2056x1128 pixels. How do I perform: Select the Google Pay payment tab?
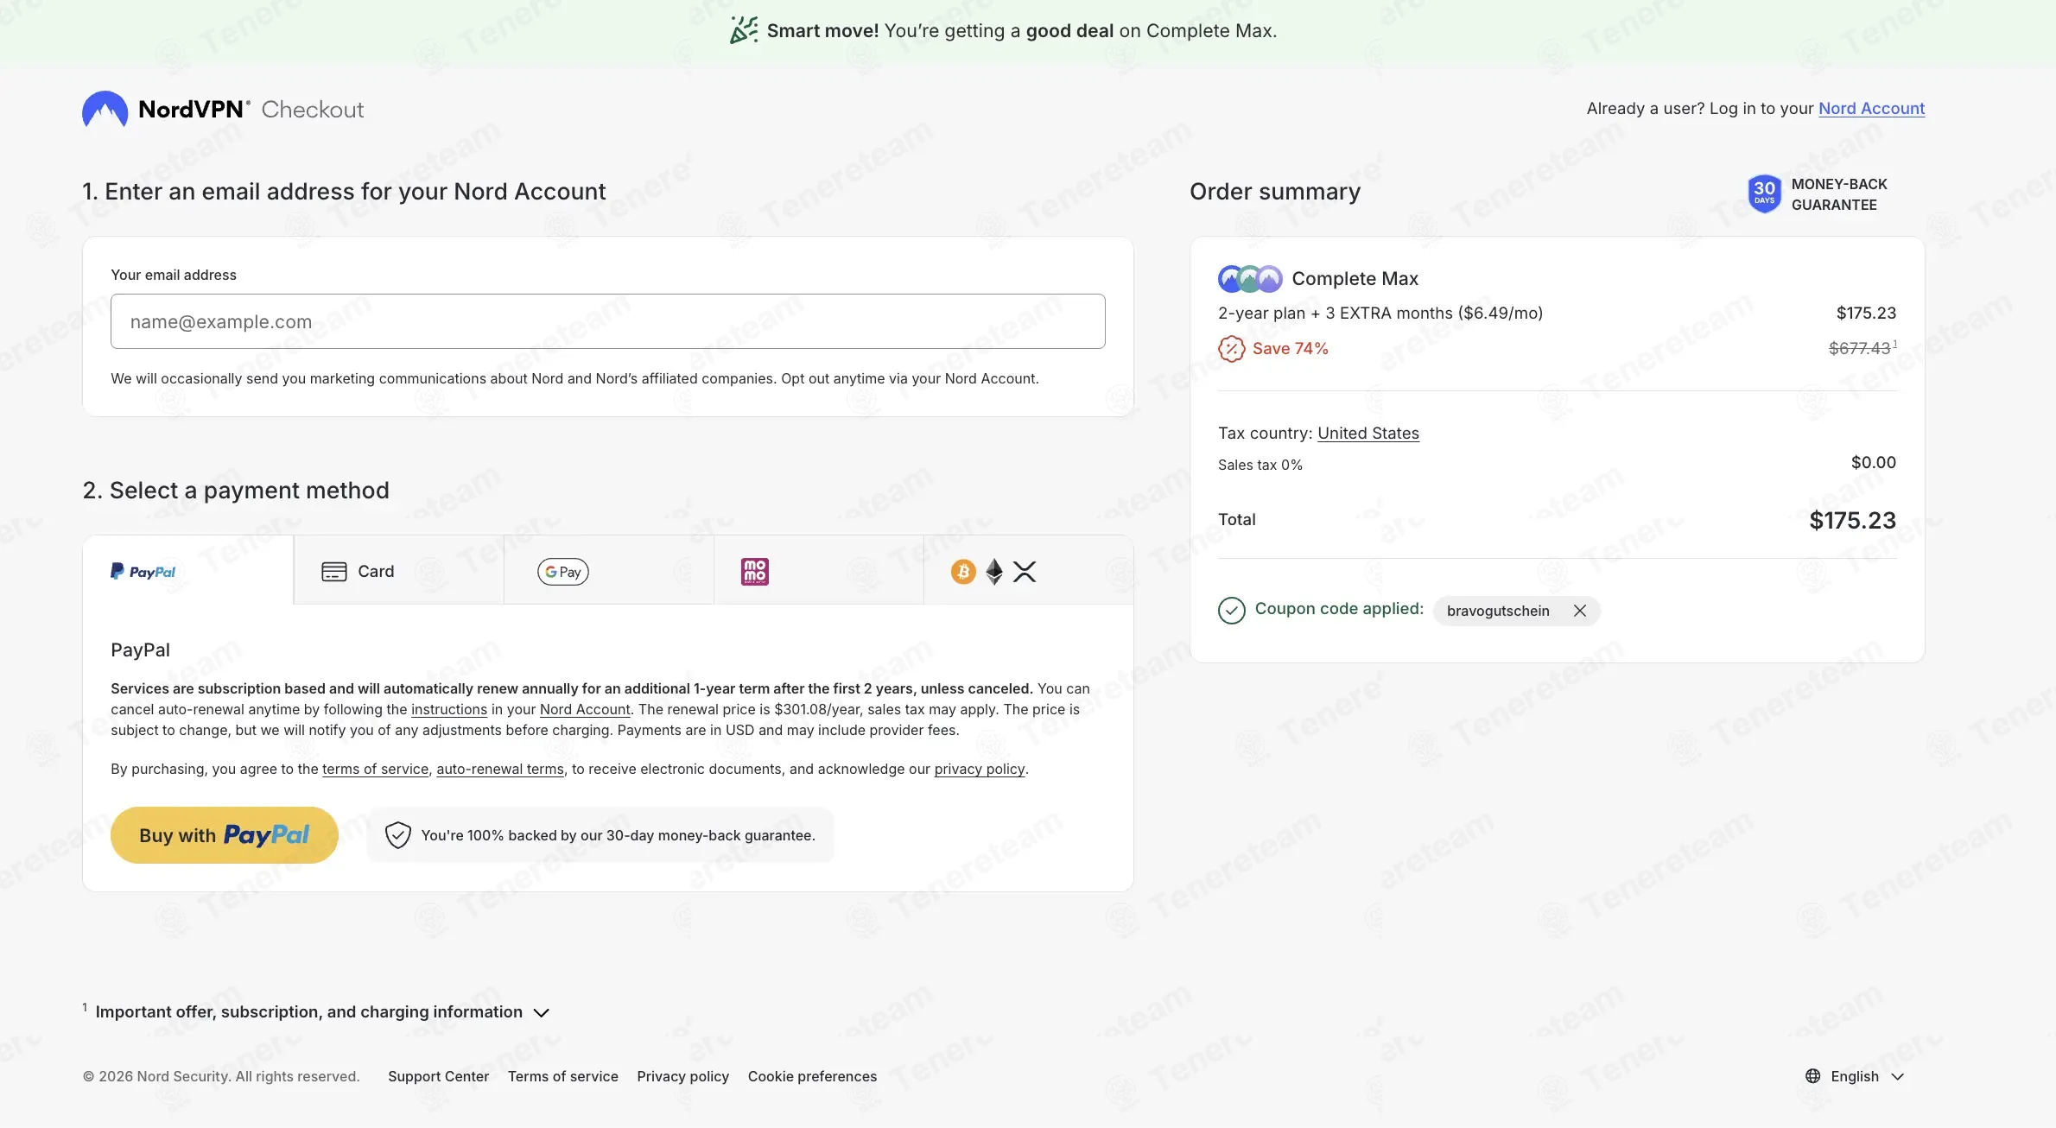pos(609,571)
